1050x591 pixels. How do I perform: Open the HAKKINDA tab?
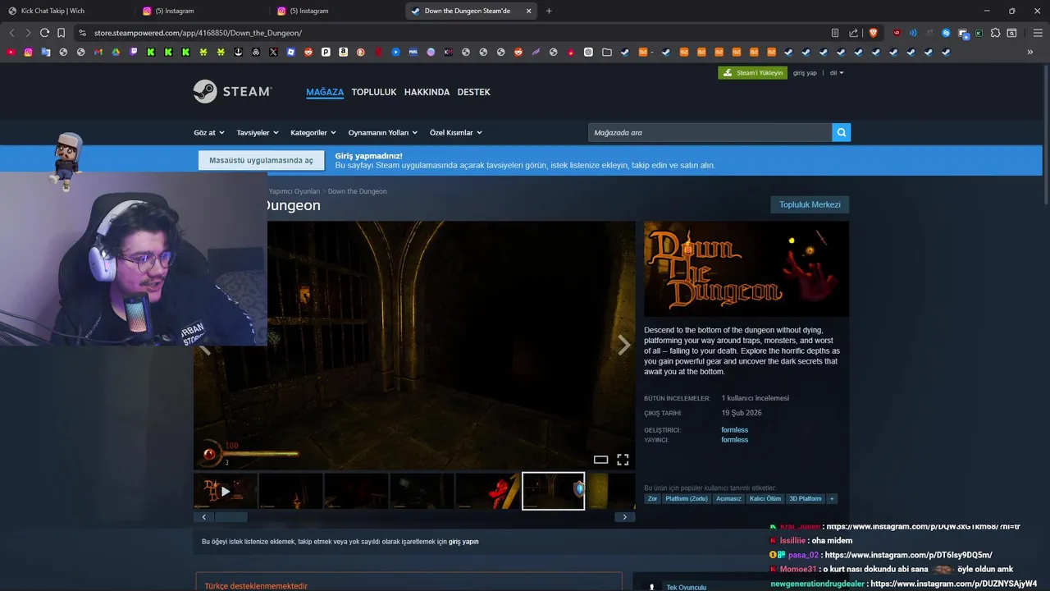(x=427, y=92)
